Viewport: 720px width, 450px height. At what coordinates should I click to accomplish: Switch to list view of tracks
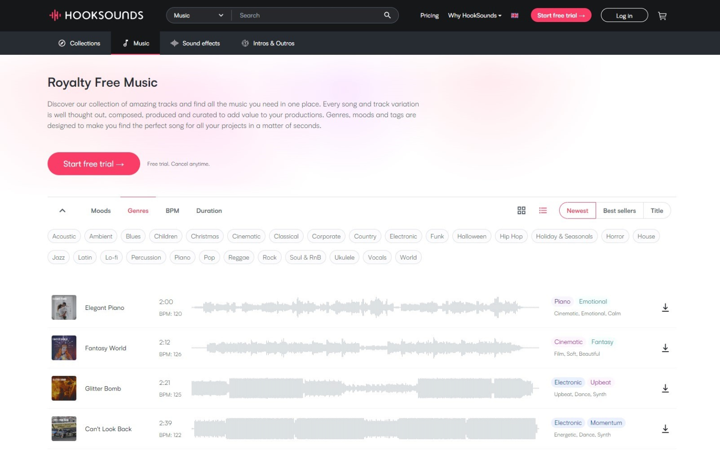tap(543, 210)
